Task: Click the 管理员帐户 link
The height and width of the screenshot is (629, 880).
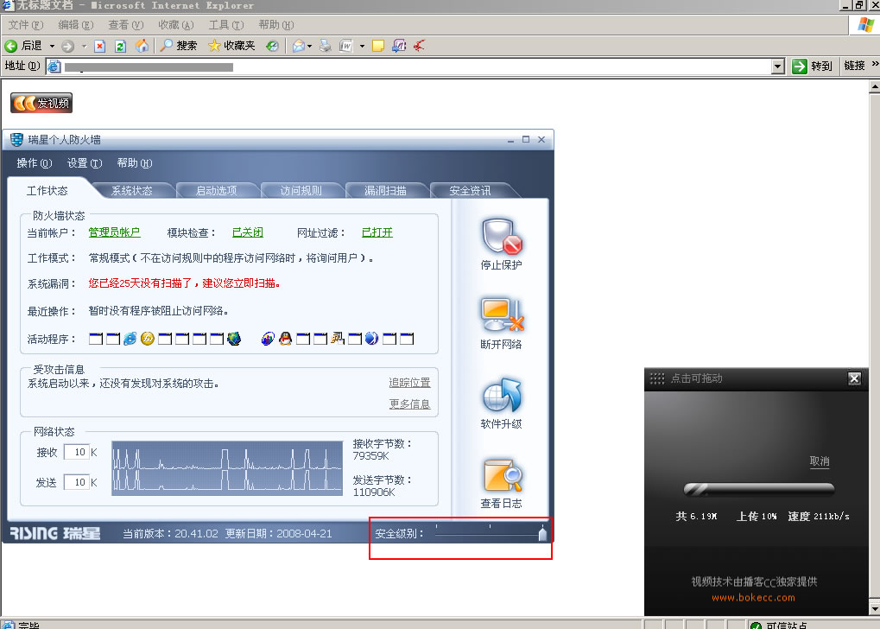Action: tap(115, 232)
